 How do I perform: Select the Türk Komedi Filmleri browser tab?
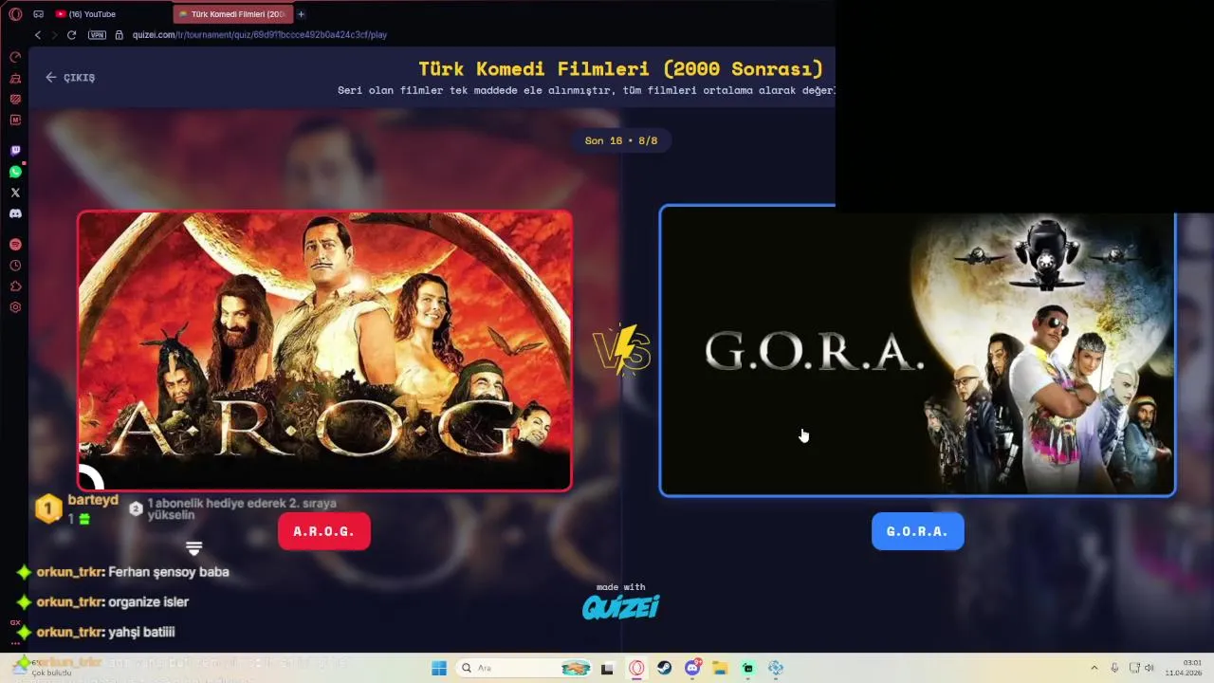coord(231,14)
